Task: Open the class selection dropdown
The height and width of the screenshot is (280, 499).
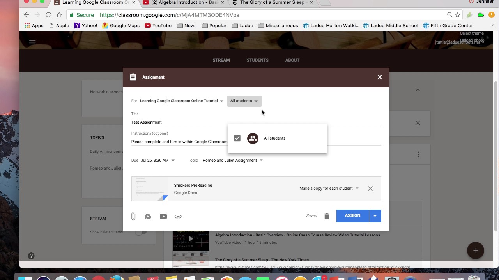Action: pyautogui.click(x=182, y=101)
